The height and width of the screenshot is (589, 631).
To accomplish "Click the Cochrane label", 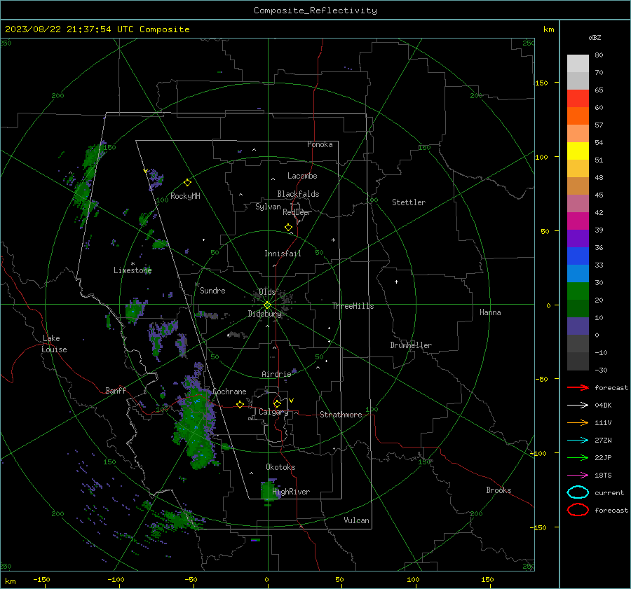I will [229, 391].
